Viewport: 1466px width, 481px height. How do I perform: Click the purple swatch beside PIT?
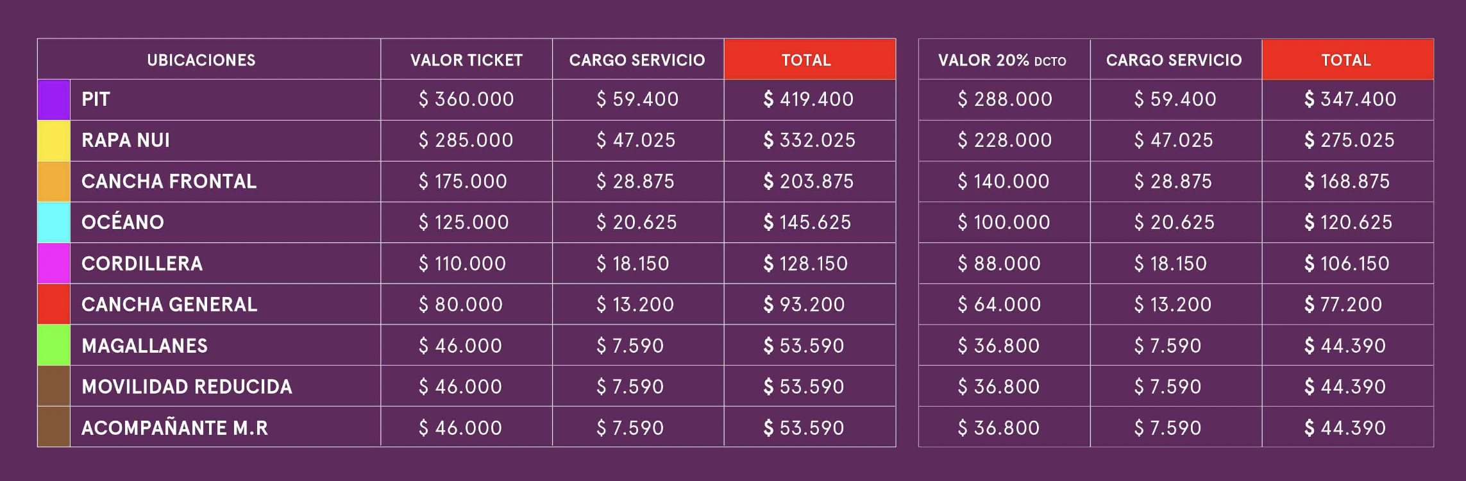tap(54, 99)
